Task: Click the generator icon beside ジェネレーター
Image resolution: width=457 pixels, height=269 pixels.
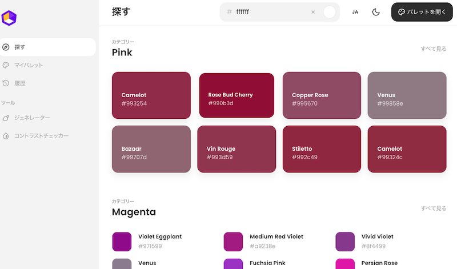Action: tap(6, 118)
